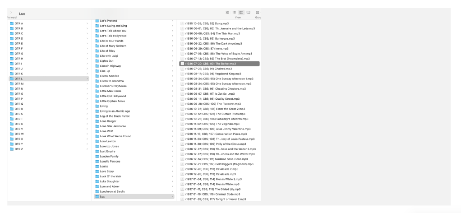Click the OTR M folder icon
Screen dimensions: 461x213
pos(12,83)
